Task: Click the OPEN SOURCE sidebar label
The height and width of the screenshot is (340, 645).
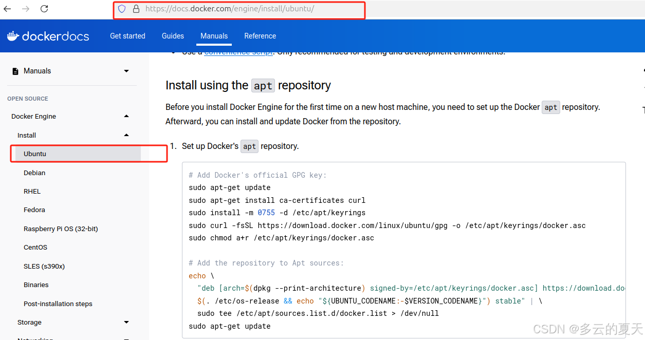Action: [x=28, y=99]
